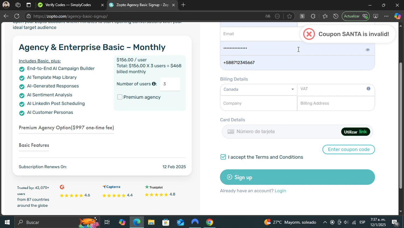This screenshot has height=228, width=404.
Task: Open the tab actions menu icon
Action: (x=29, y=5)
